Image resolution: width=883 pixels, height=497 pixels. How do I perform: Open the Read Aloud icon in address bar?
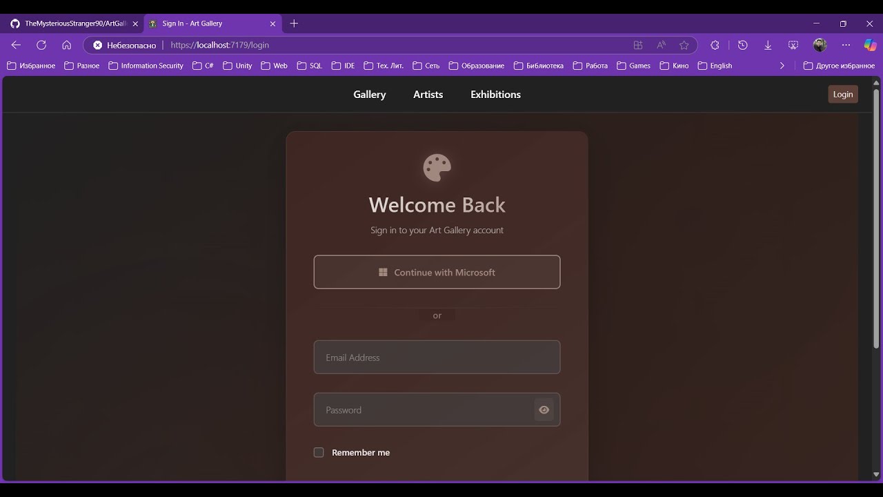(x=661, y=45)
